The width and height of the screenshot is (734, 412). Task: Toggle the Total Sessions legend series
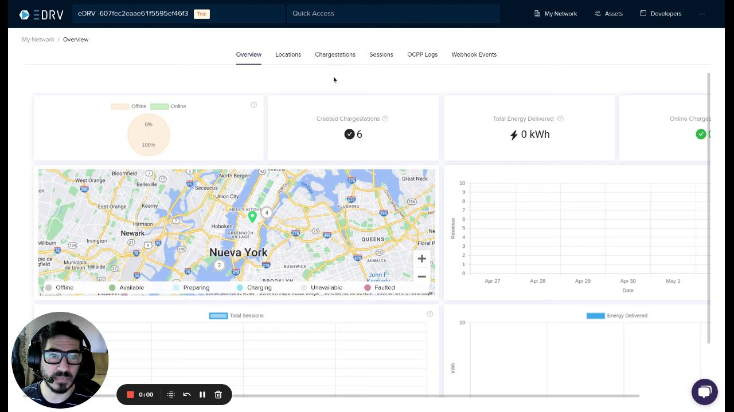[x=236, y=315]
